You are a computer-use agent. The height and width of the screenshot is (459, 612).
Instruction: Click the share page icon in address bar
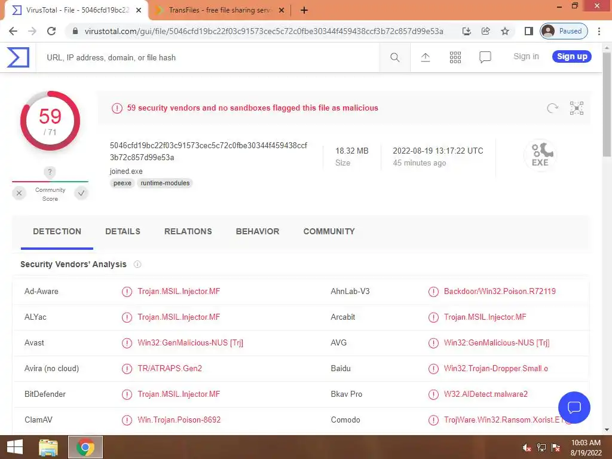485,31
